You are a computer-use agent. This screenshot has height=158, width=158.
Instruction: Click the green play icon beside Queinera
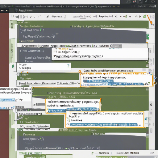93,153
